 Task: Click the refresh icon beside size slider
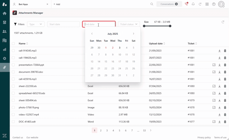coord(223,22)
